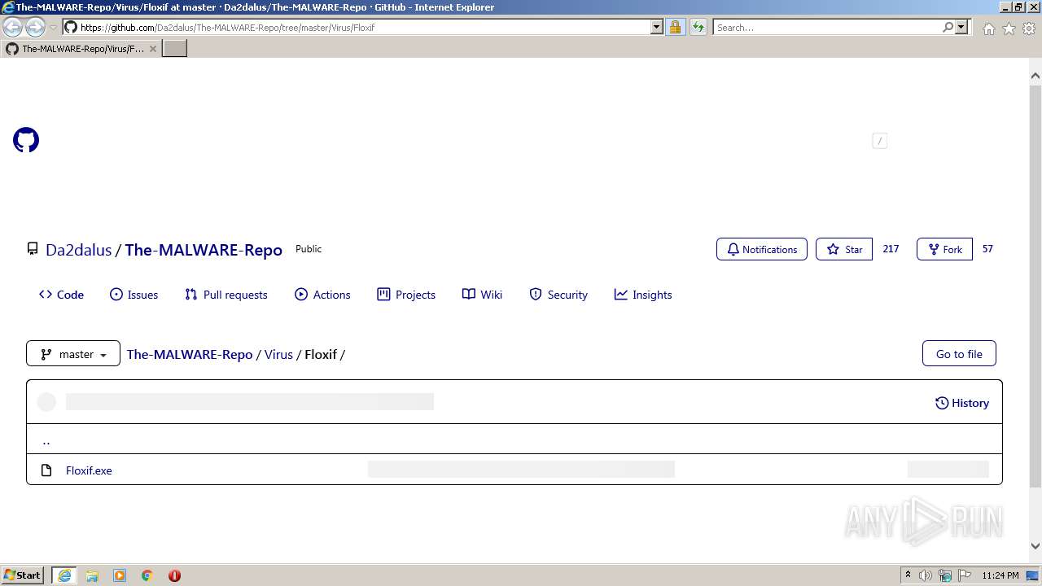Click scrollbar up arrow

pyautogui.click(x=1035, y=76)
